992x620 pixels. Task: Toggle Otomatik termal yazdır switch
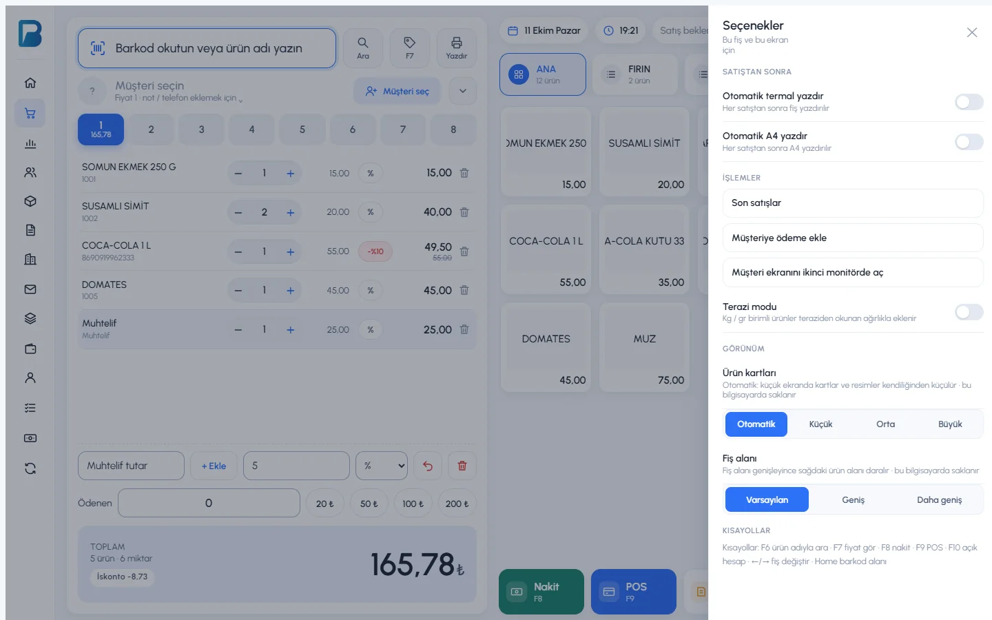pos(969,102)
